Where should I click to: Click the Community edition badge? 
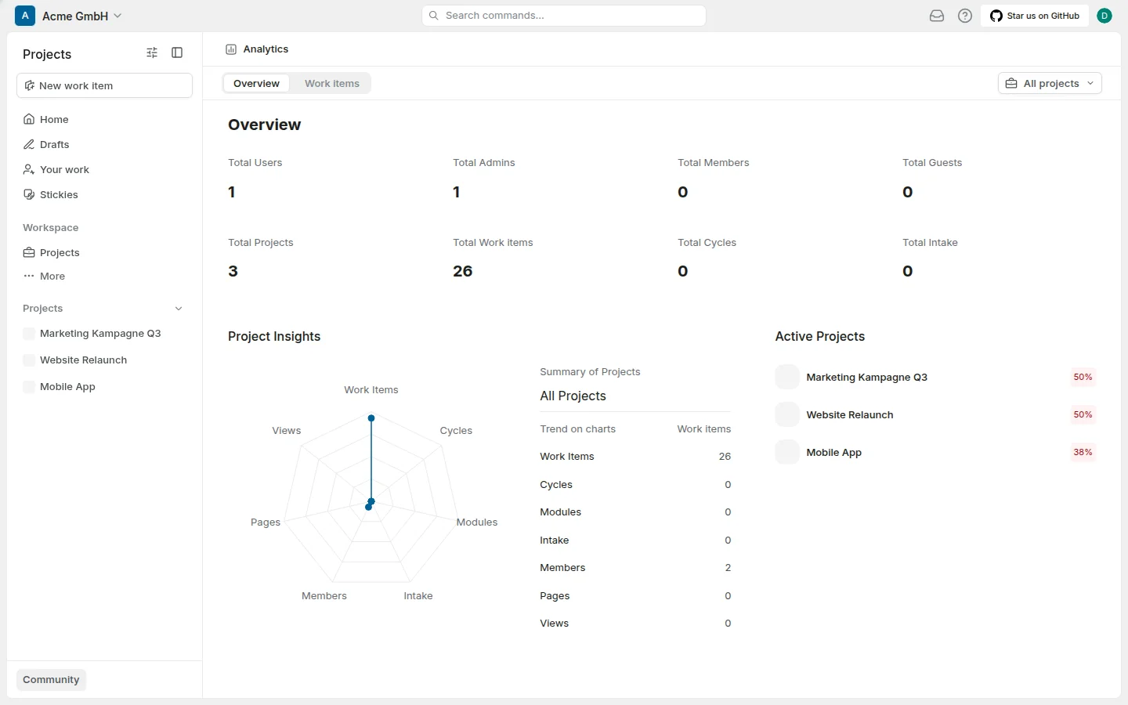pos(51,679)
